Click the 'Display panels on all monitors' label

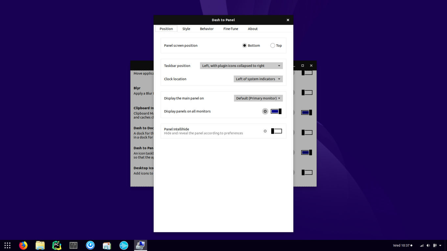[x=187, y=111]
